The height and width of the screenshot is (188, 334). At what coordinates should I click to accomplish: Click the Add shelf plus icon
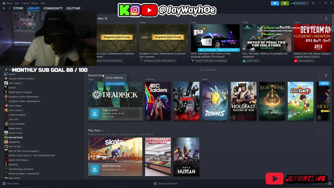[202, 70]
